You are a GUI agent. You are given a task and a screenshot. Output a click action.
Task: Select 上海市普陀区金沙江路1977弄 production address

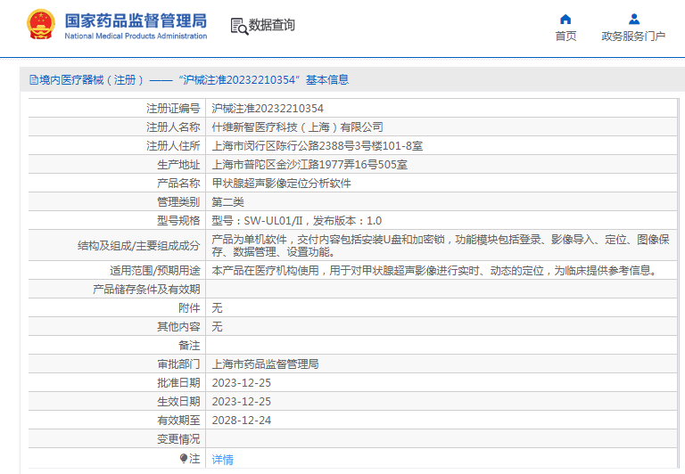[309, 165]
